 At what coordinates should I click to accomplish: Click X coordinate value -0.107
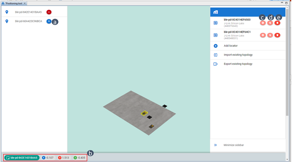(50, 158)
